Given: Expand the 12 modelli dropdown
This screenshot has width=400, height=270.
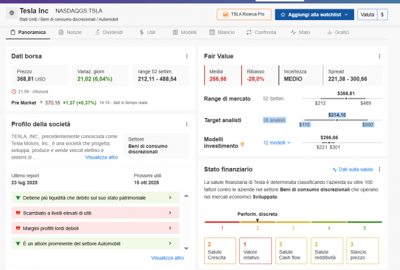Looking at the screenshot, I should click(x=277, y=143).
